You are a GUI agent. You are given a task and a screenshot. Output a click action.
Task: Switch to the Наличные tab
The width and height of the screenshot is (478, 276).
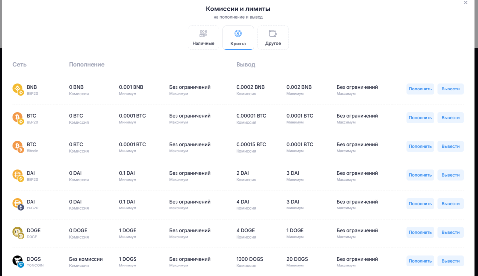pos(203,38)
